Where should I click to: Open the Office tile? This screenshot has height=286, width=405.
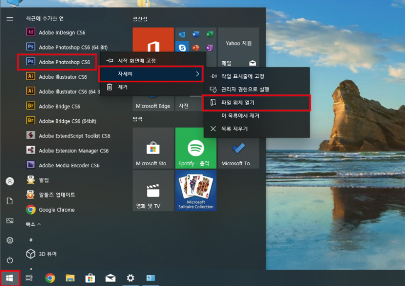[153, 40]
